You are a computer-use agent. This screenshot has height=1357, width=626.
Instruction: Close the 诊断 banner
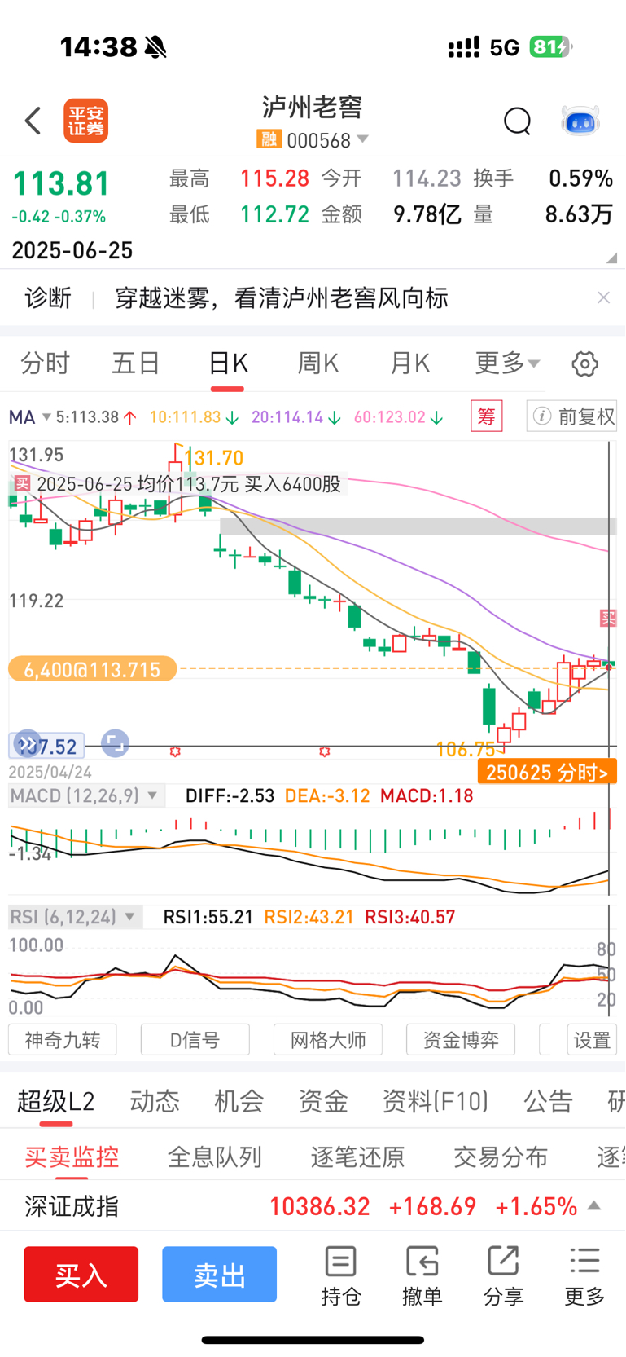click(603, 297)
